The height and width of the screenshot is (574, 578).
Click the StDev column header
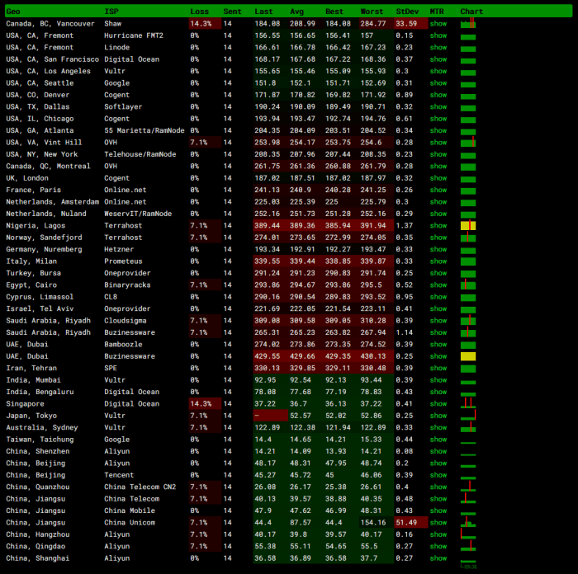coord(407,12)
